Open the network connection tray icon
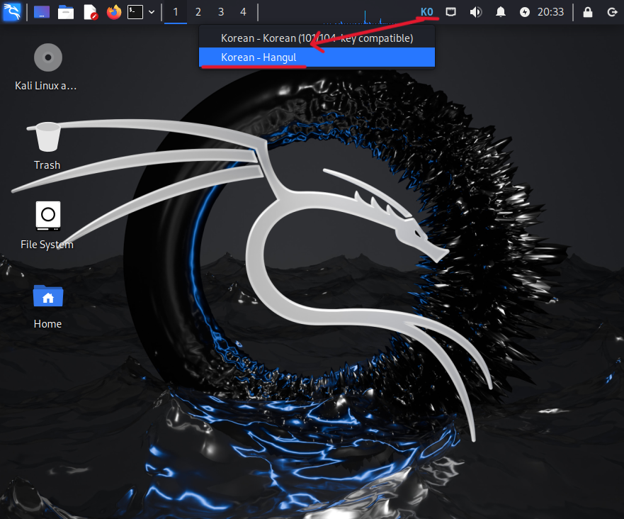The height and width of the screenshot is (519, 624). (450, 12)
